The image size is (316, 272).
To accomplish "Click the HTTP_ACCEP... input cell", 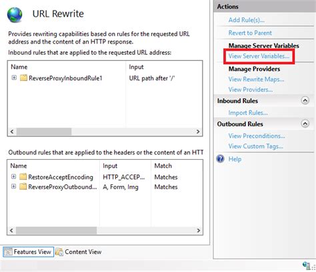I will 124,177.
